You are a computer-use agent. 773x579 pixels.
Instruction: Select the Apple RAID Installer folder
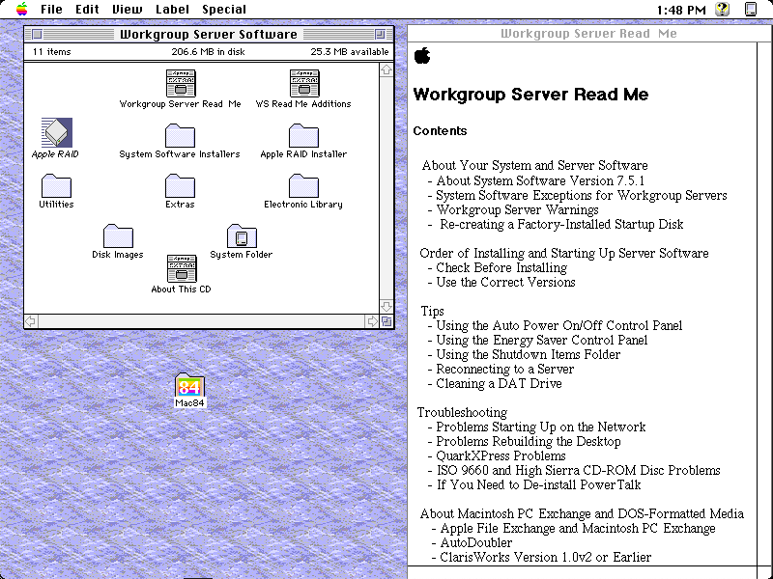pos(303,135)
